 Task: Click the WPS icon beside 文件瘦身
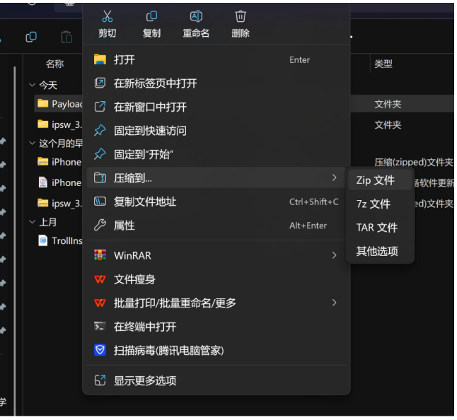100,279
